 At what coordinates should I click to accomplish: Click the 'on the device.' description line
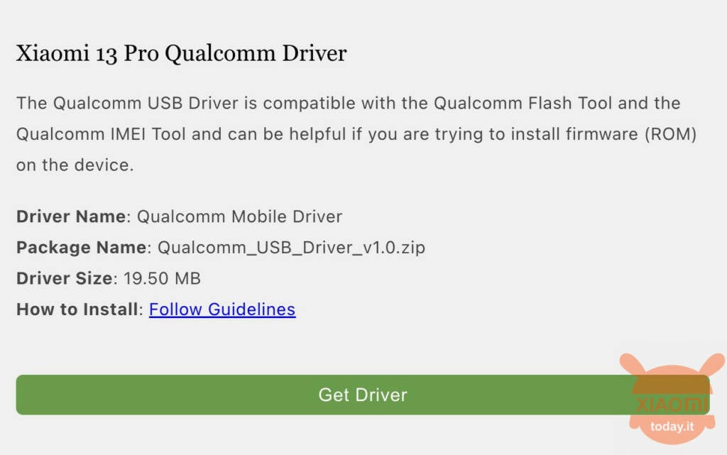(x=75, y=165)
